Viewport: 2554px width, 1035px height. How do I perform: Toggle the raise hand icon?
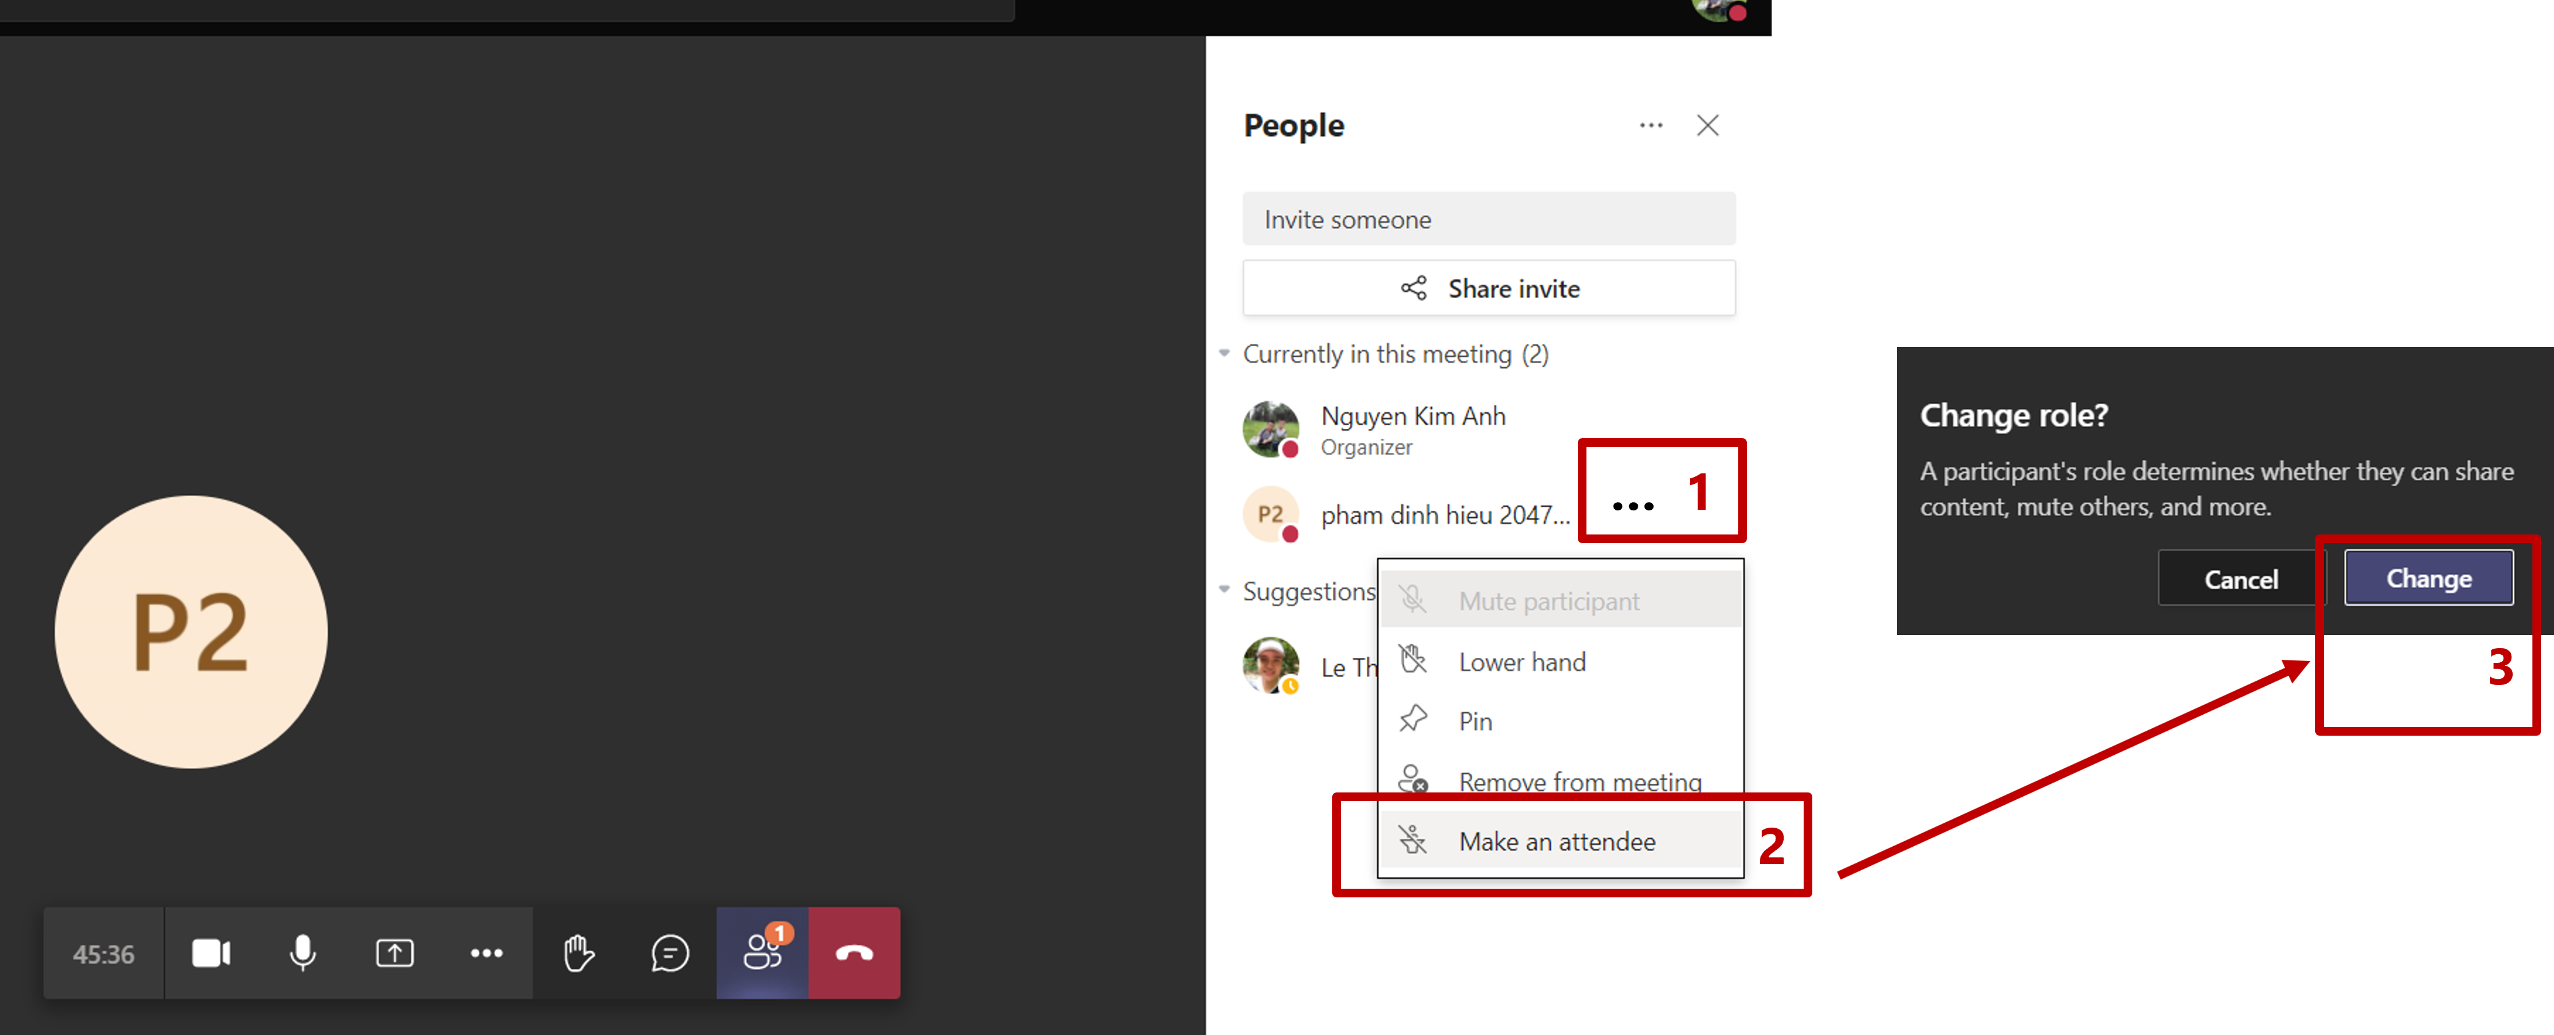coord(578,953)
